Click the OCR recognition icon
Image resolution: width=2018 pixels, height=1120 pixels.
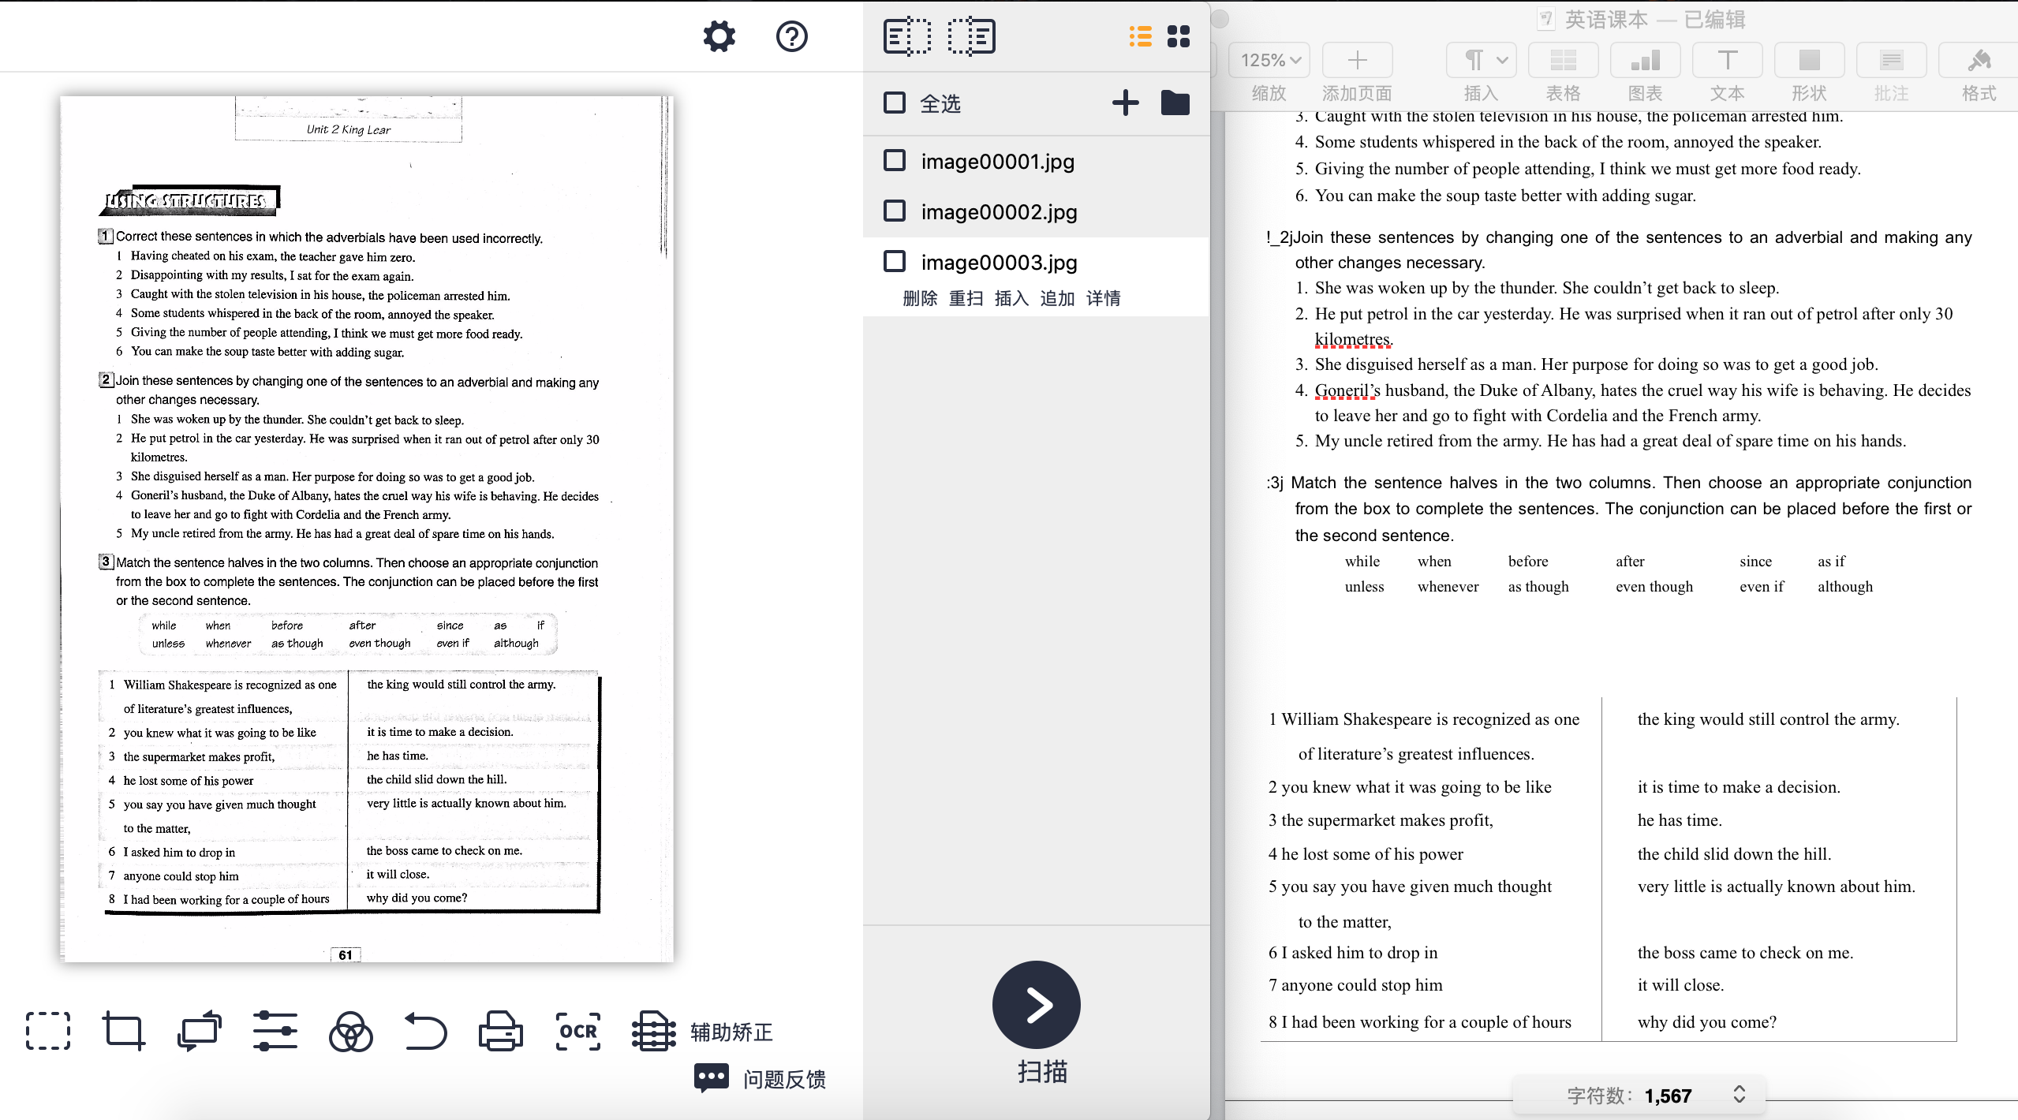[x=577, y=1031]
